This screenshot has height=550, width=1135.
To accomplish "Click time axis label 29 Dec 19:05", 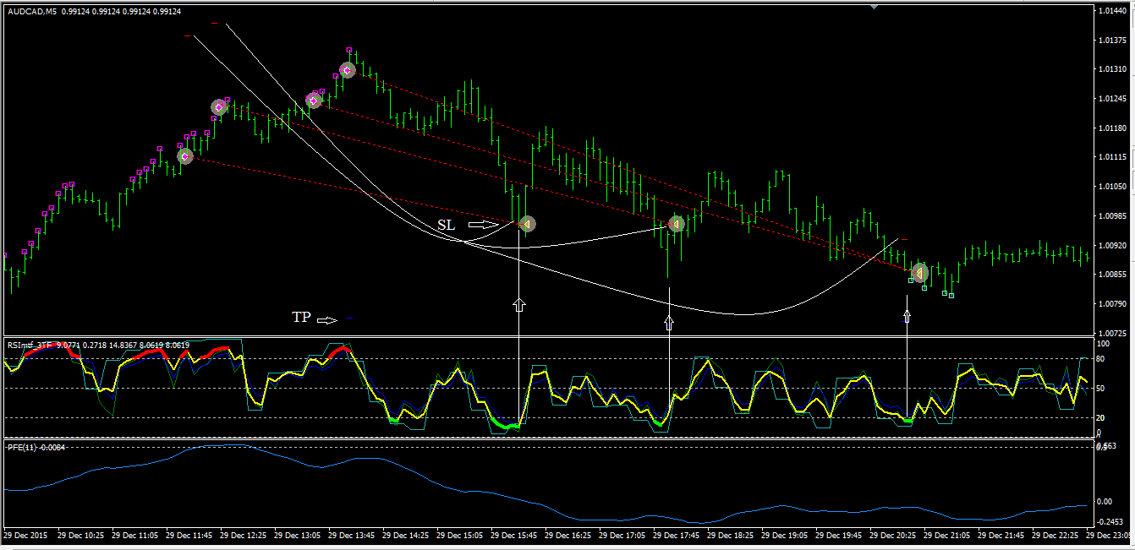I will click(784, 536).
